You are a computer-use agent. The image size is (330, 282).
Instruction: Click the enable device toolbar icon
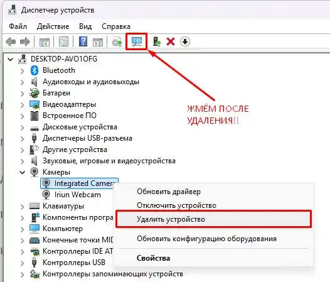(157, 41)
